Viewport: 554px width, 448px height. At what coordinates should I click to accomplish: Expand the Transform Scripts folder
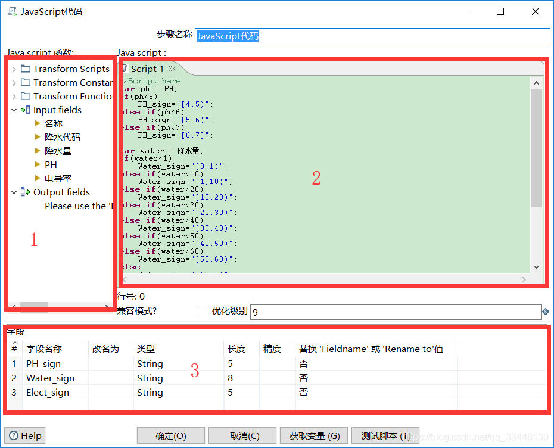point(14,69)
